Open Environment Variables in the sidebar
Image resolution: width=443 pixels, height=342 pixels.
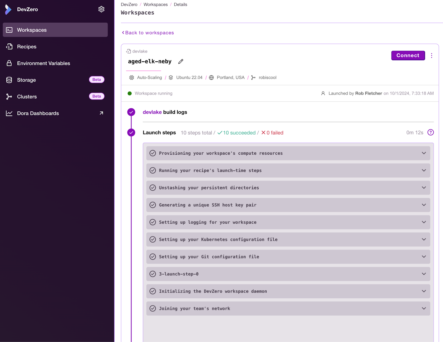(55, 63)
